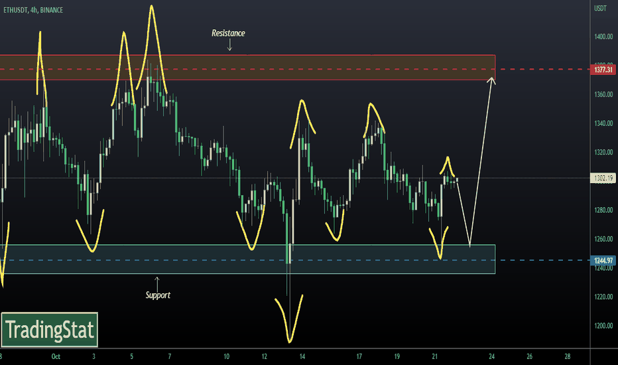Click the 24 date on time axis
Screen dimensions: 618x365
492,356
